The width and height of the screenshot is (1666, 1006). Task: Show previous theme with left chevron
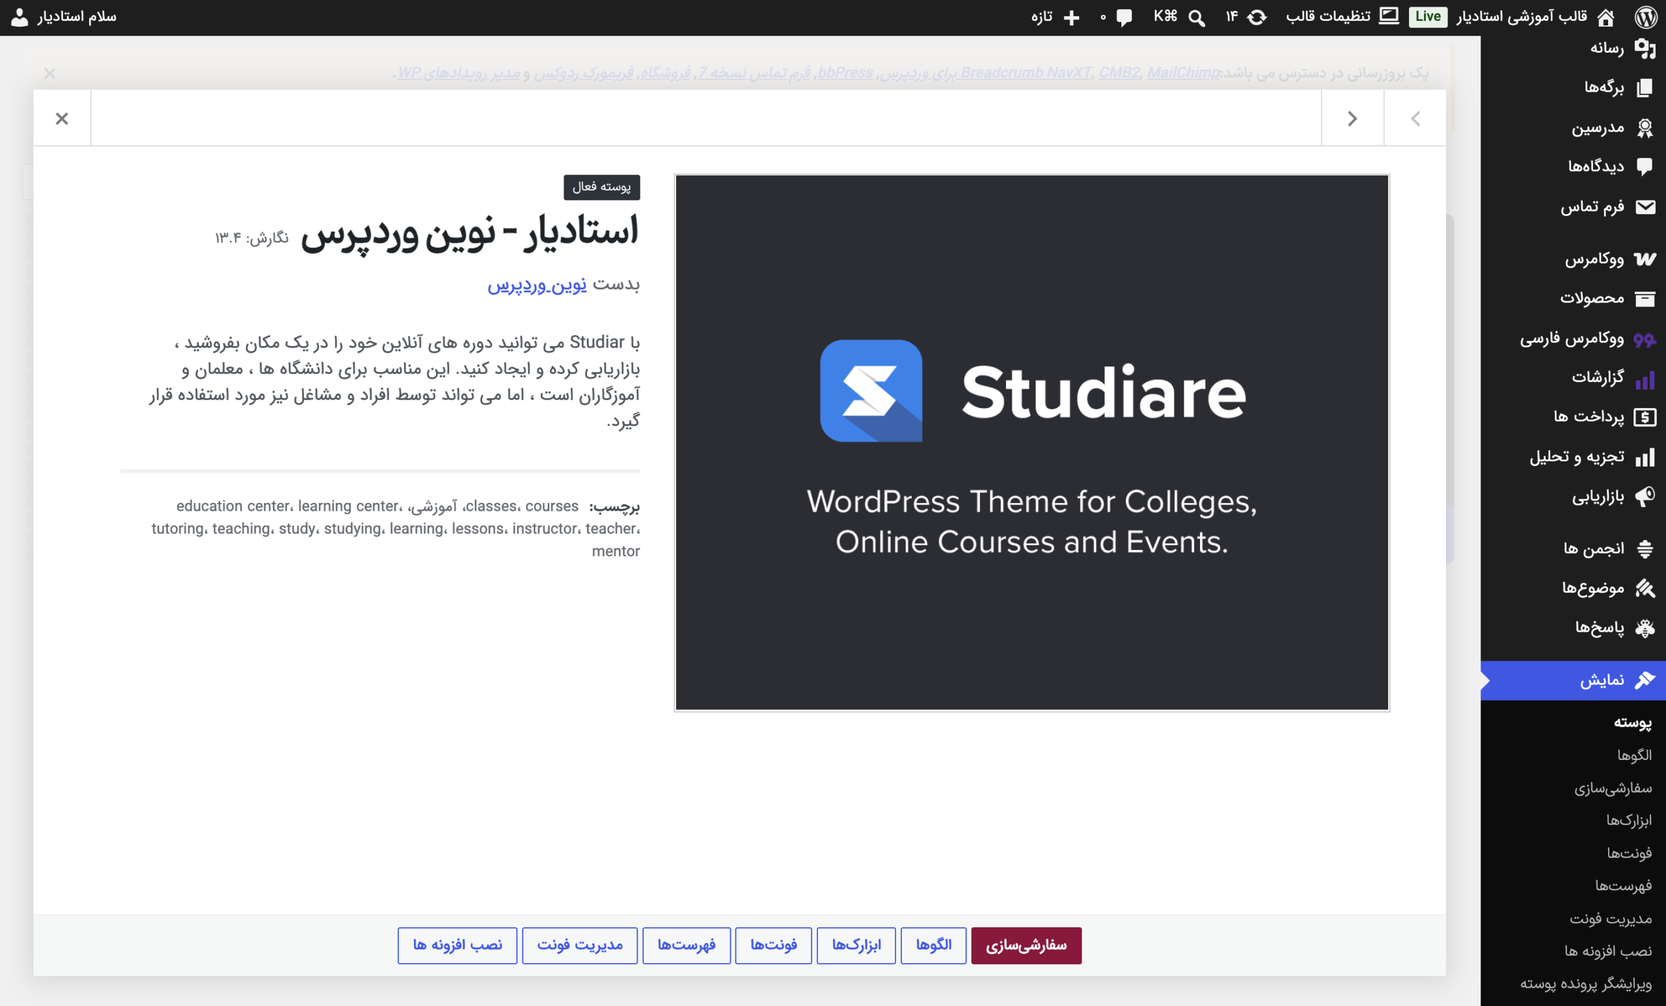click(x=1415, y=118)
